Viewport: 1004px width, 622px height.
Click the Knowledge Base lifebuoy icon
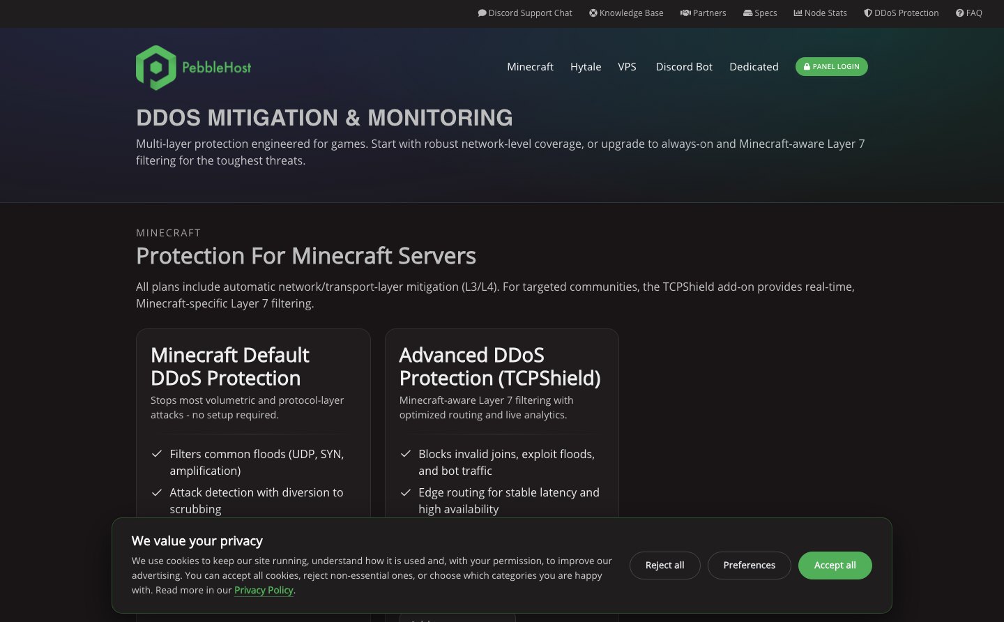pyautogui.click(x=593, y=13)
